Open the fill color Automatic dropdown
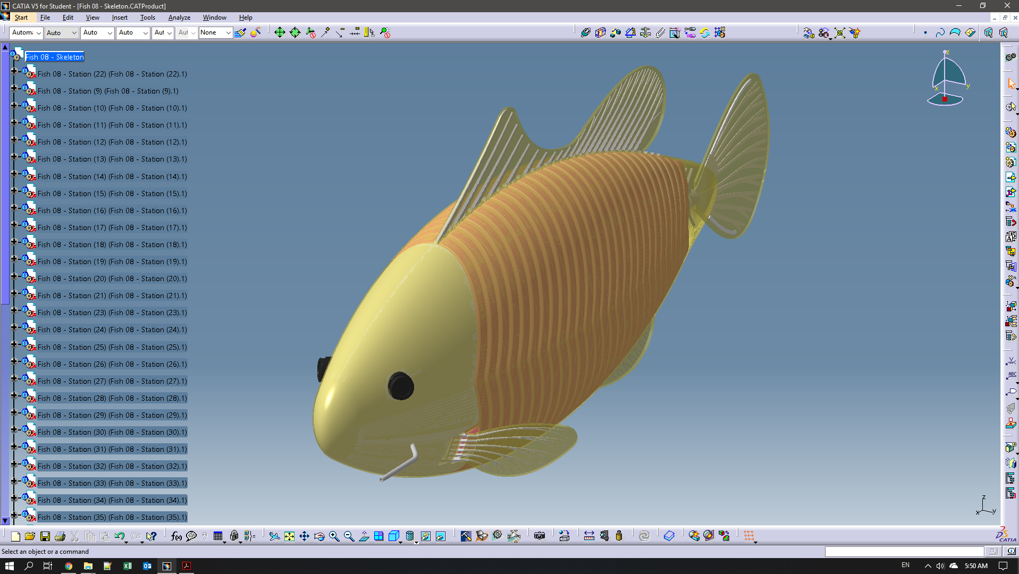Image resolution: width=1019 pixels, height=574 pixels. click(x=26, y=32)
